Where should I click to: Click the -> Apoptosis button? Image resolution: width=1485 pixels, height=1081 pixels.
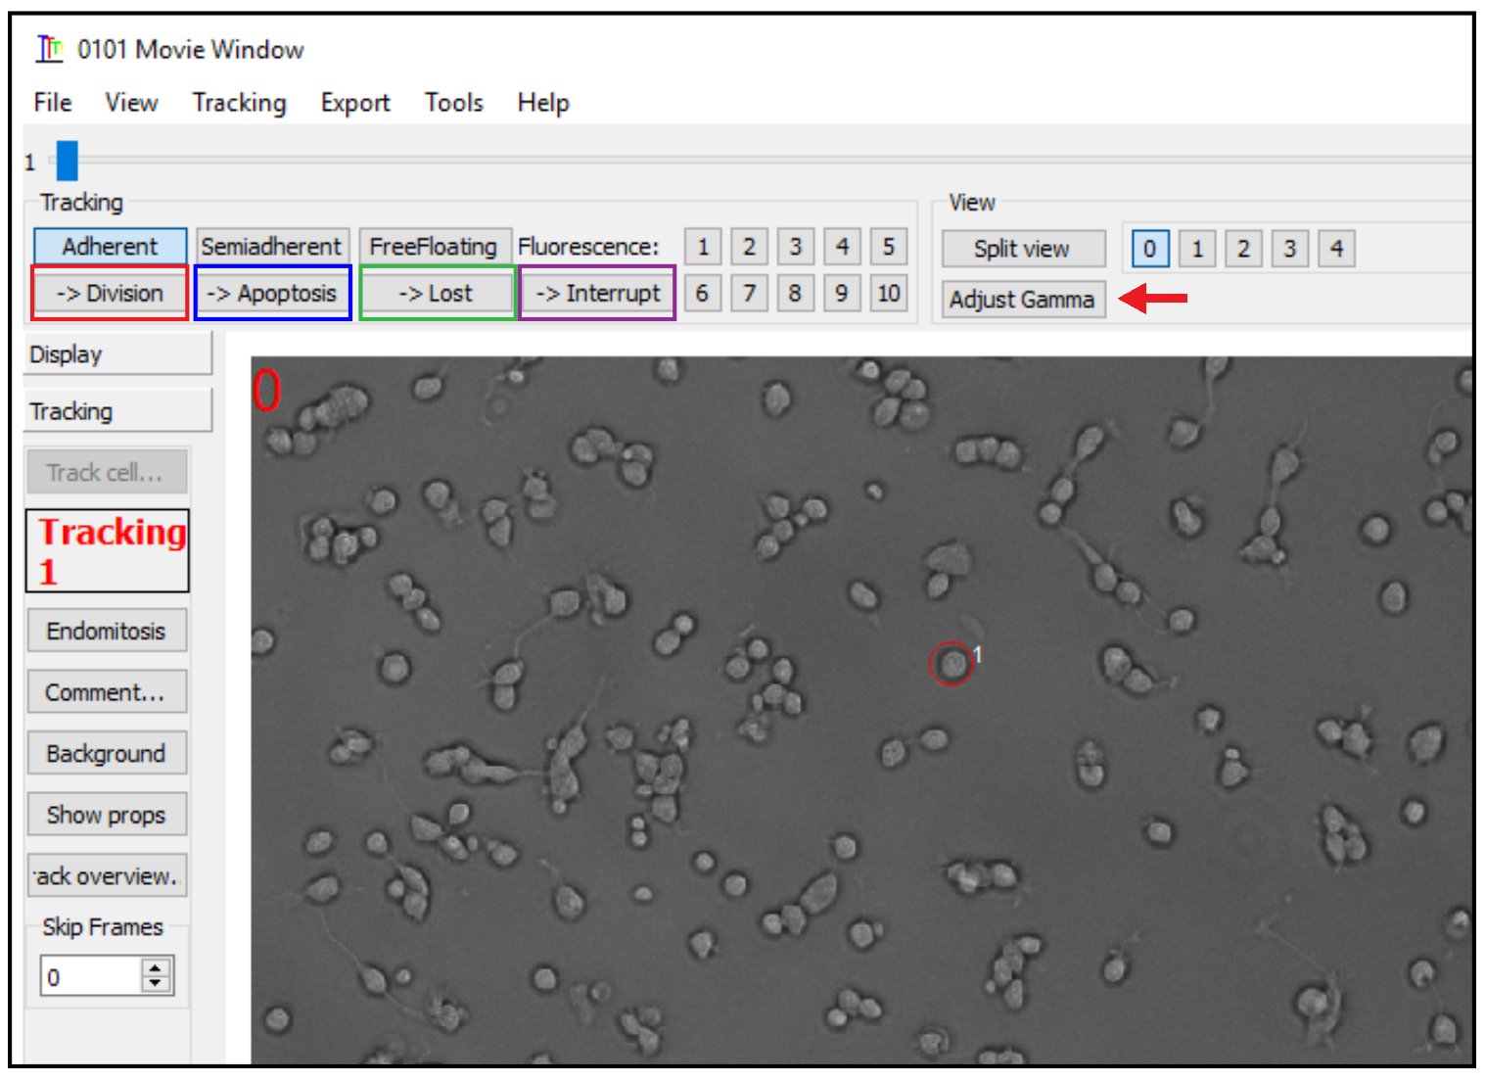coord(272,293)
